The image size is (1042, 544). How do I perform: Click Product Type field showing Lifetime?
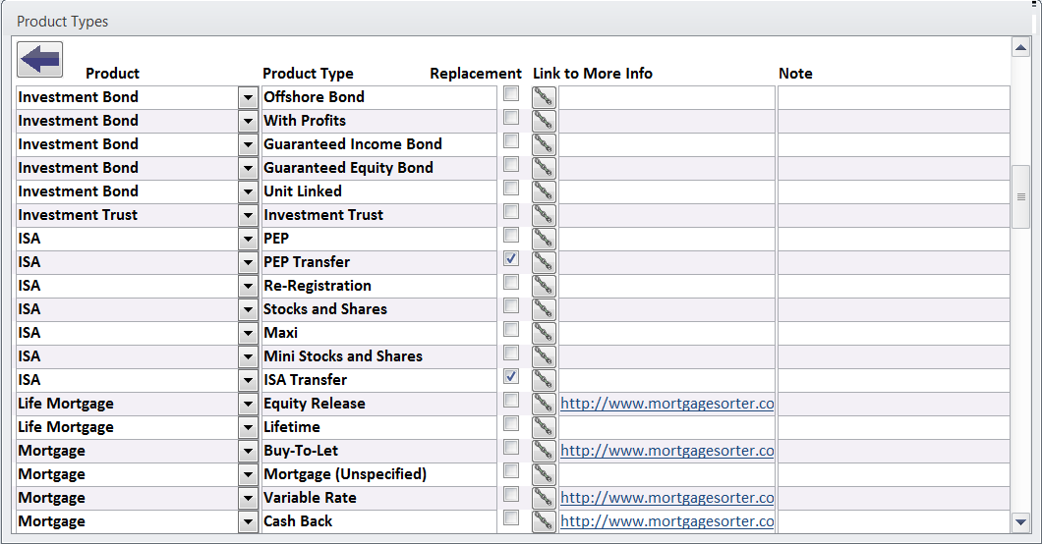(378, 427)
